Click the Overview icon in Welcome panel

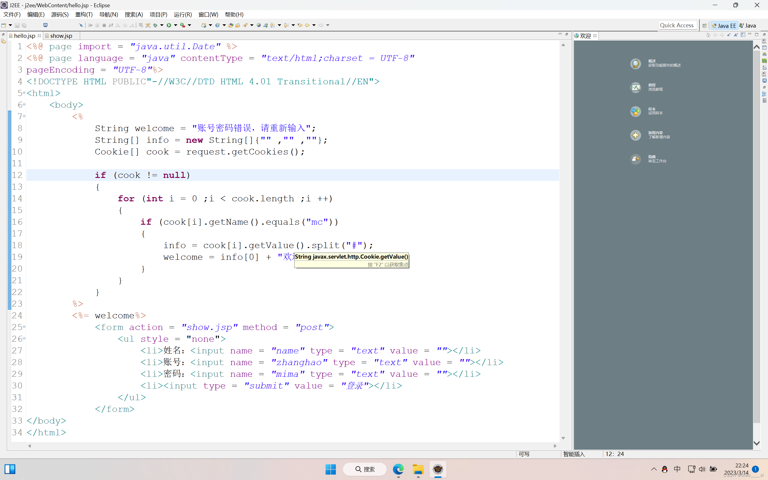(635, 64)
